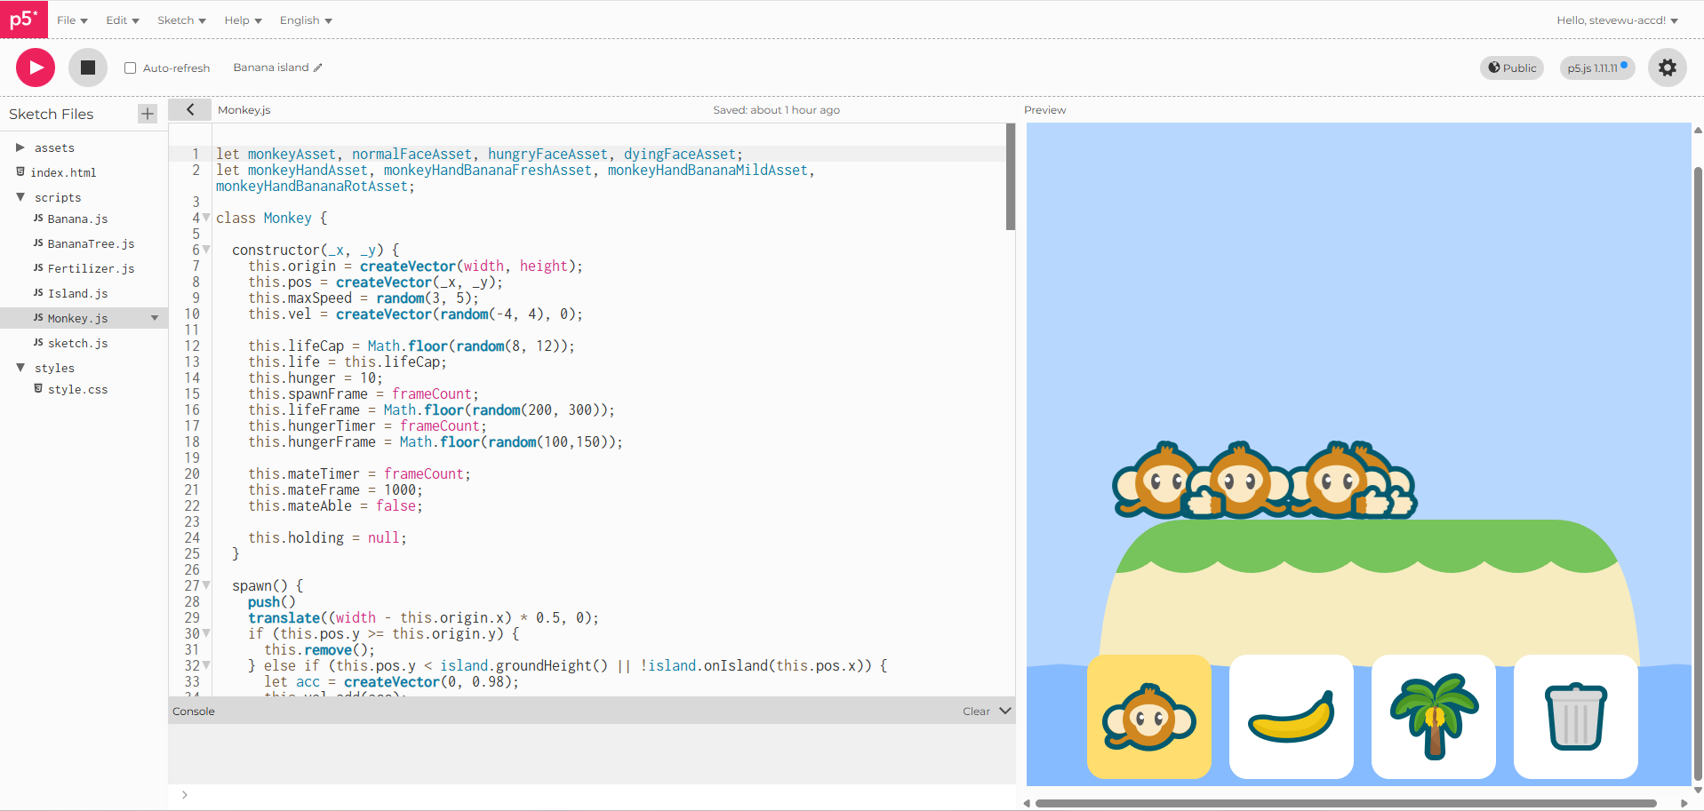Run the sketch with the play button

[x=34, y=67]
